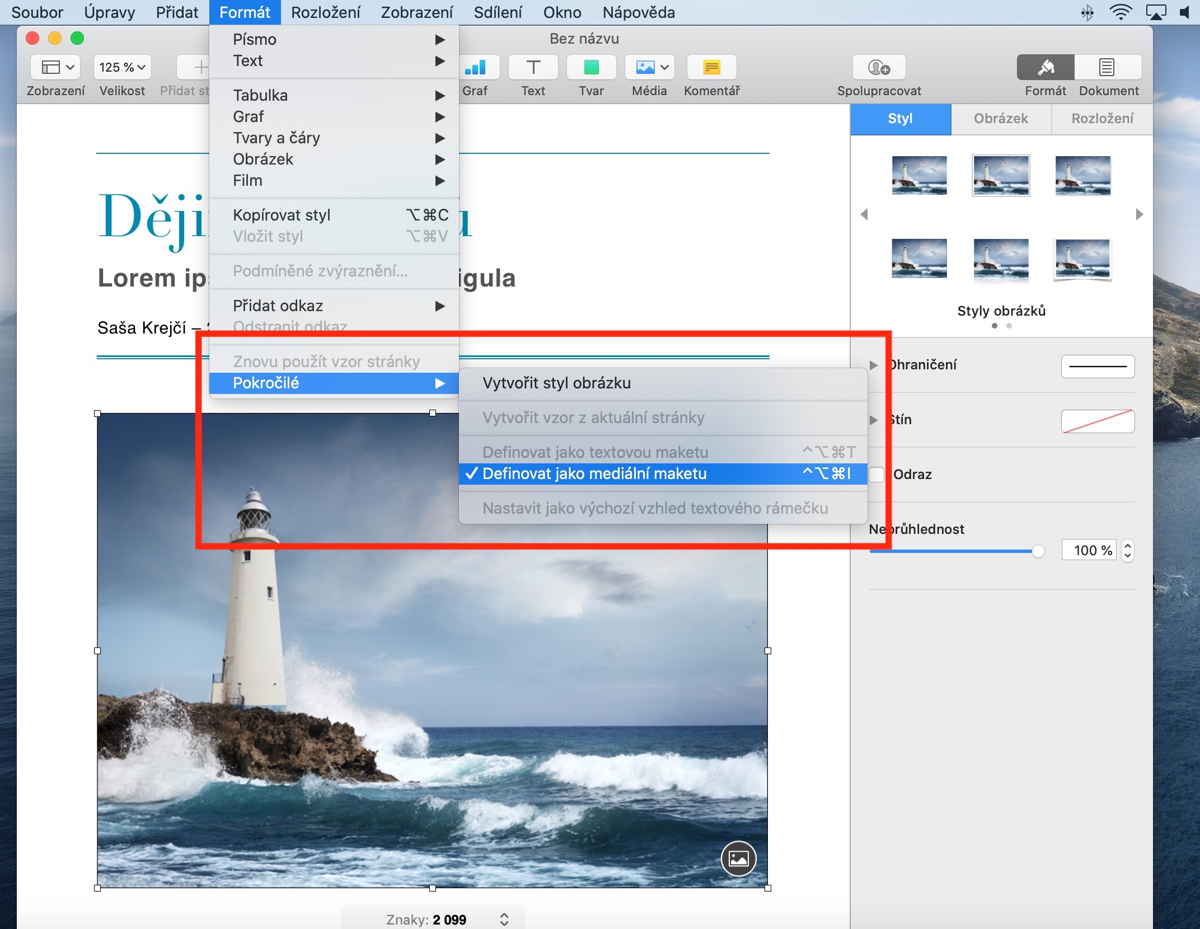1200x929 pixels.
Task: Enable the Odraz reflection checkbox
Action: 876,475
